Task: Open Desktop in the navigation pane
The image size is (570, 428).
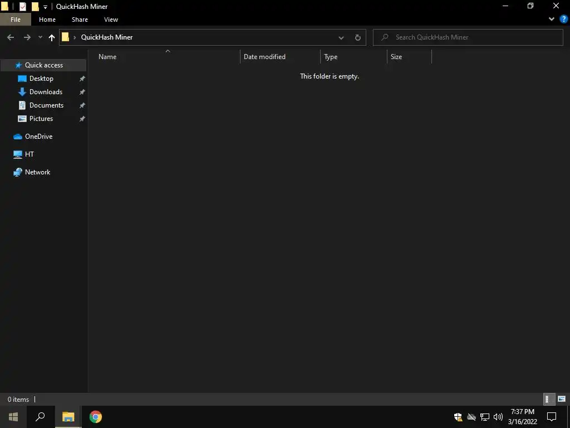Action: (41, 79)
